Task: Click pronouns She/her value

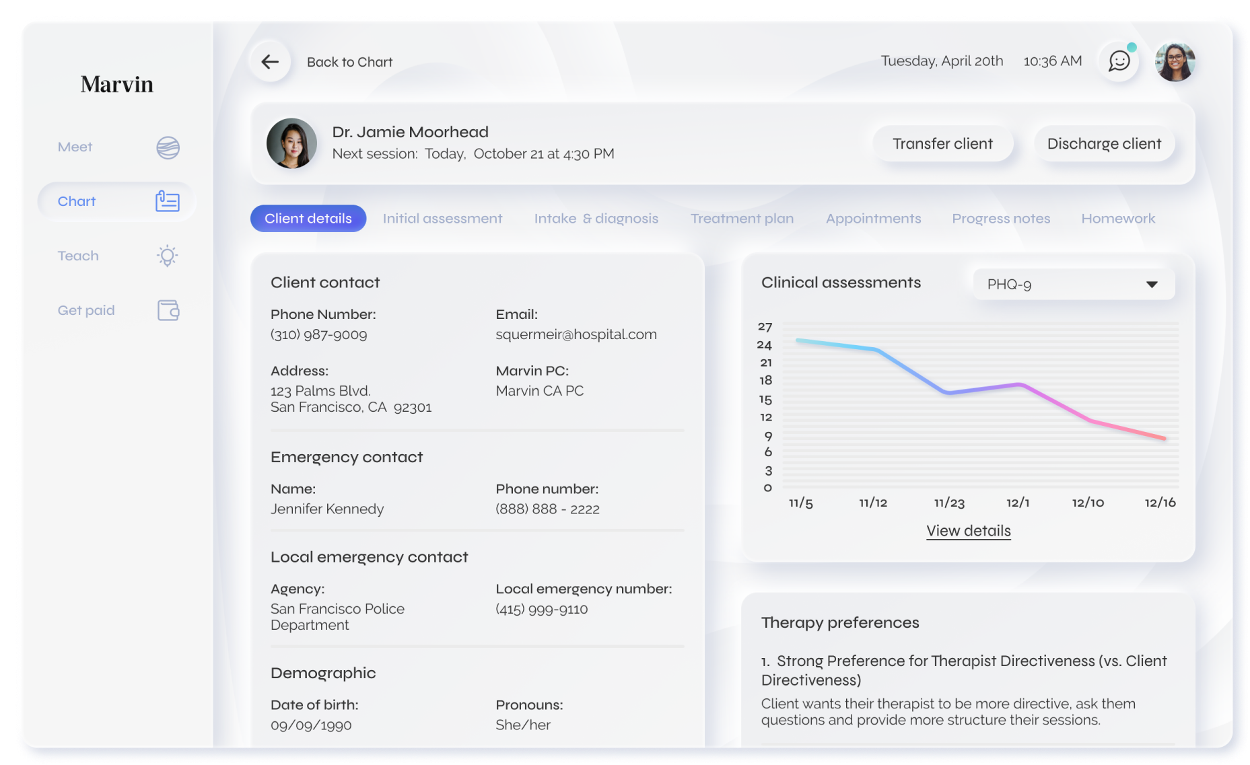Action: coord(523,725)
